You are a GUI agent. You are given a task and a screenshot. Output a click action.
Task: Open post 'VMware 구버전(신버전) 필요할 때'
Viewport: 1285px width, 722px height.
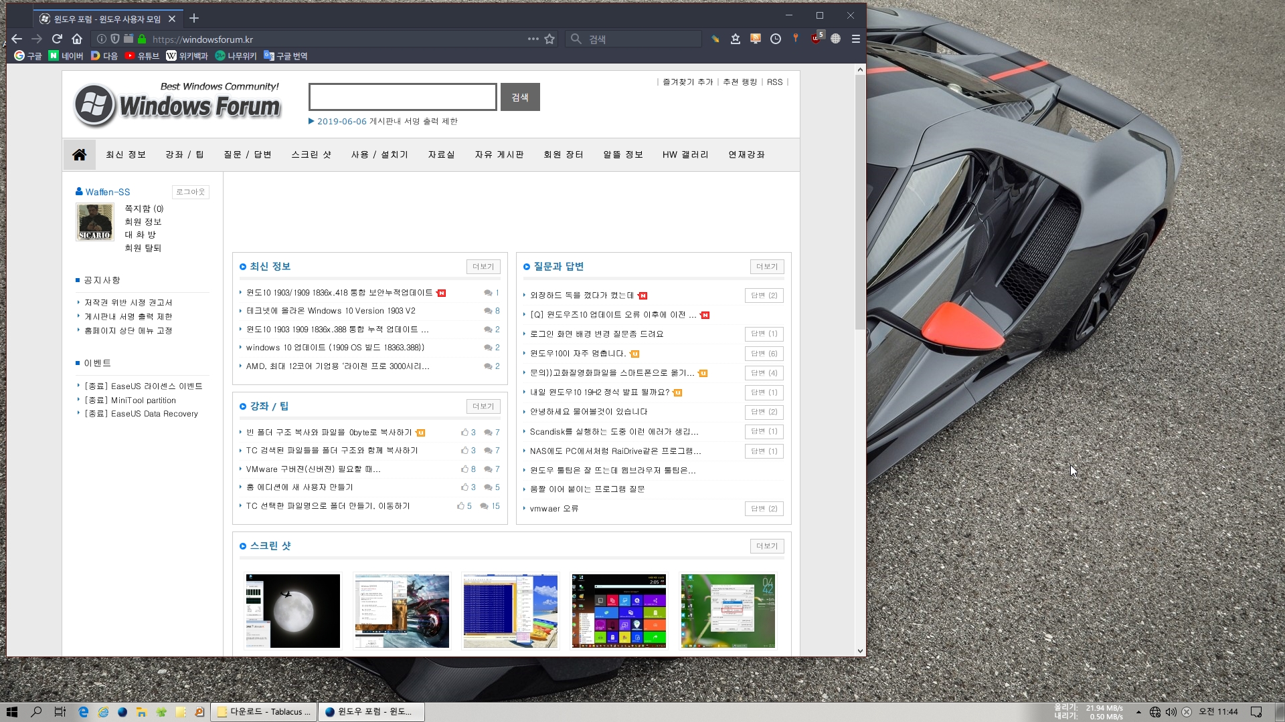[313, 469]
